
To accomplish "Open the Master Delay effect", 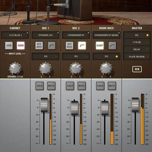I will pyautogui.click(x=137, y=49).
